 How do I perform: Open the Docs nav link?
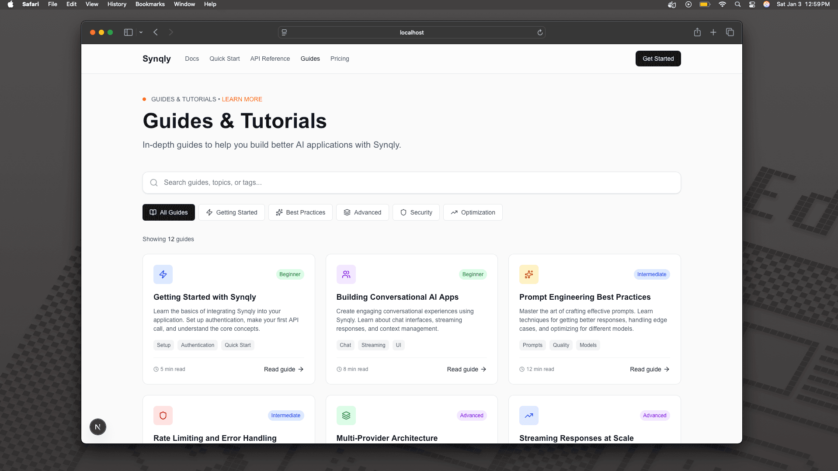pyautogui.click(x=192, y=59)
